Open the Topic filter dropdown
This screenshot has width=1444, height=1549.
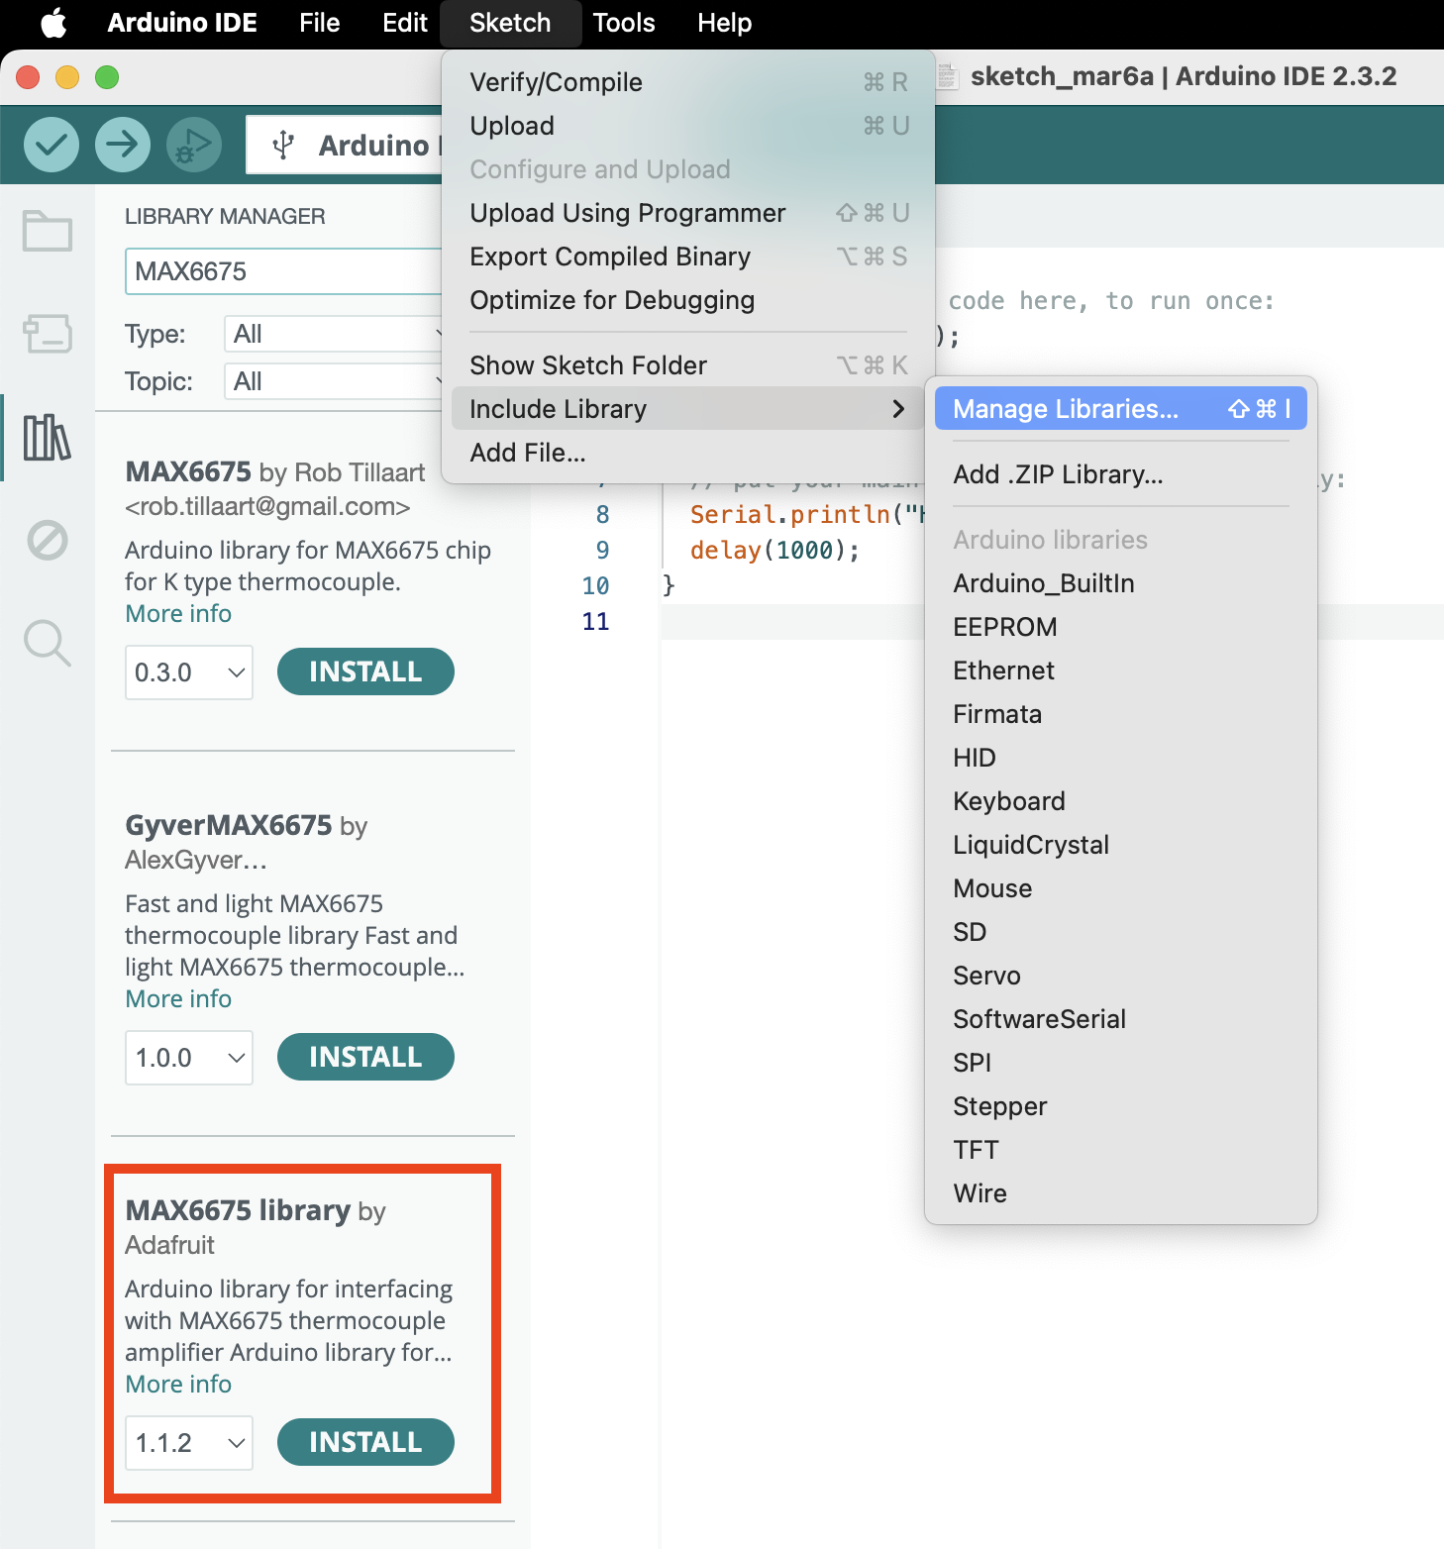(335, 381)
